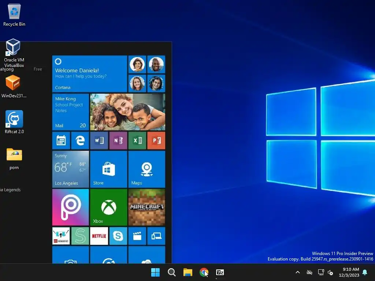Open 7-Zip from taskbar
375x281 pixels.
pos(220,272)
